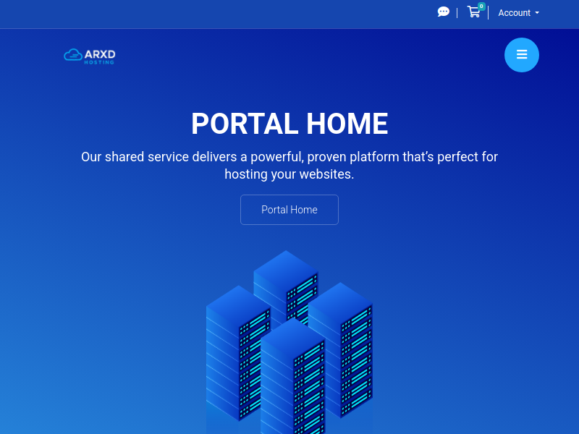Screen dimensions: 579x434
Task: Click the divider between cart and Account
Action: pyautogui.click(x=489, y=13)
